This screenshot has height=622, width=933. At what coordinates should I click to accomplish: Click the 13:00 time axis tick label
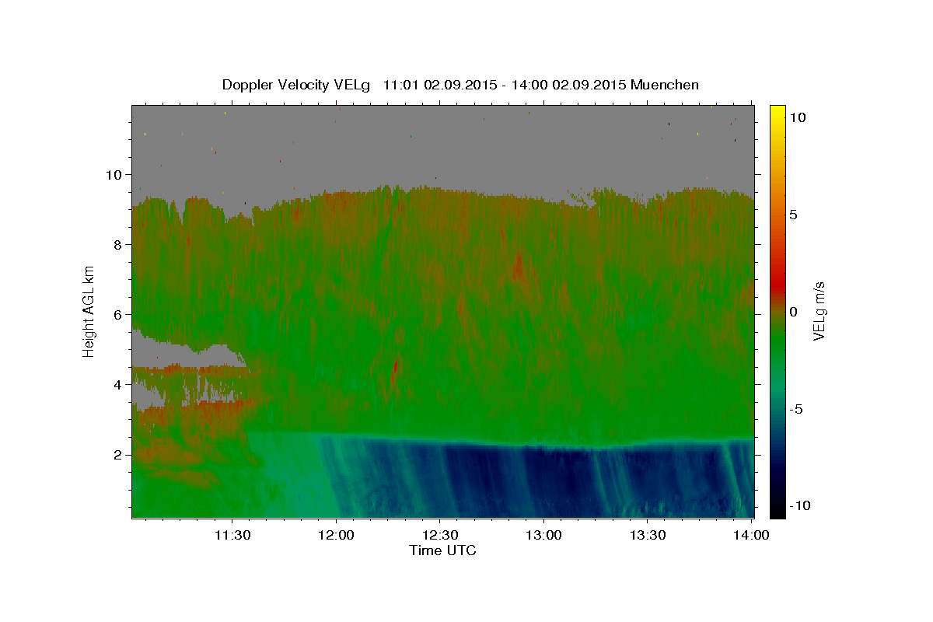543,535
